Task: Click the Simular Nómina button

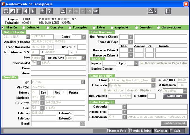Action: [x=141, y=131]
